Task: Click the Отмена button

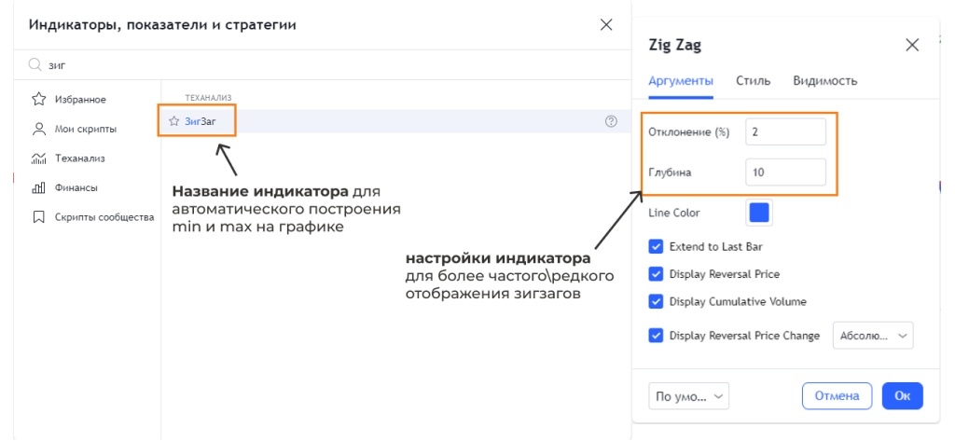Action: 837,396
